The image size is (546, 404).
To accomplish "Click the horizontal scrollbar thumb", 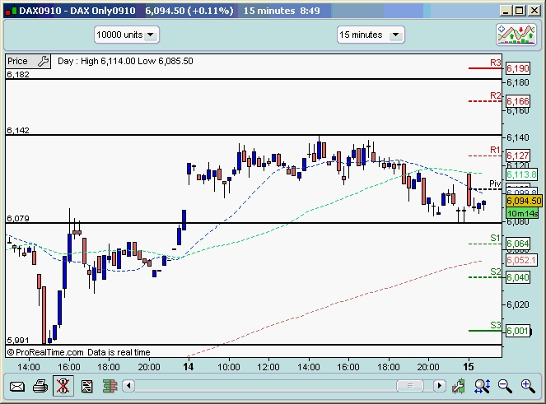I will click(x=410, y=386).
